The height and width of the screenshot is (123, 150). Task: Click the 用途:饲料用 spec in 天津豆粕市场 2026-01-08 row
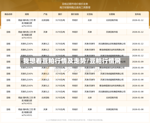(27, 112)
